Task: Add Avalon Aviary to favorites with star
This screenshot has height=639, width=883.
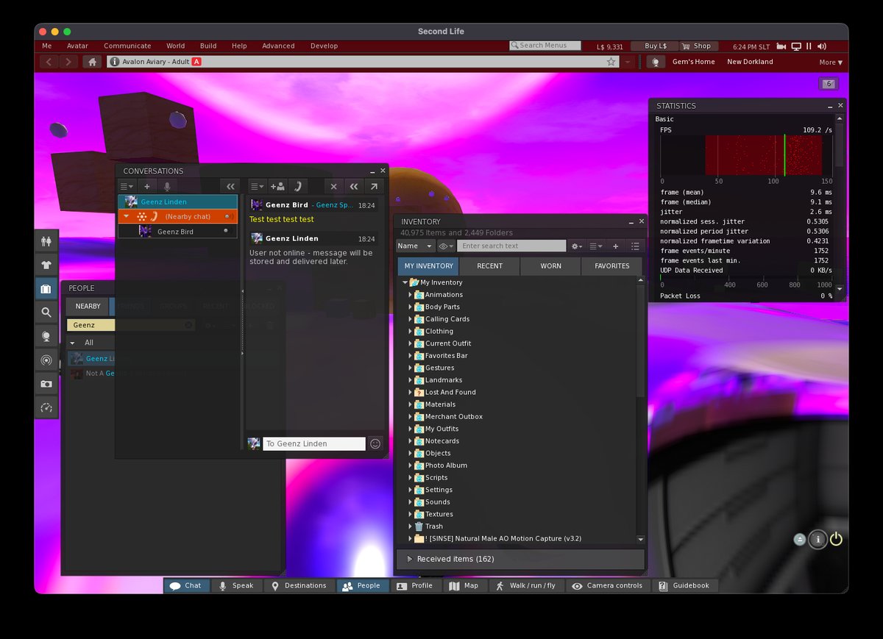Action: click(611, 62)
